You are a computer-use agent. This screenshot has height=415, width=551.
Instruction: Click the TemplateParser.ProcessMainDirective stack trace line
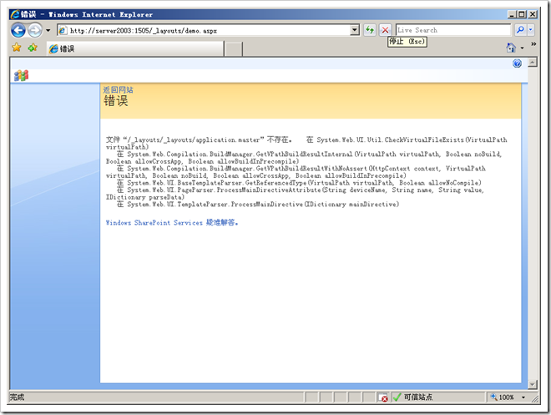[x=258, y=205]
